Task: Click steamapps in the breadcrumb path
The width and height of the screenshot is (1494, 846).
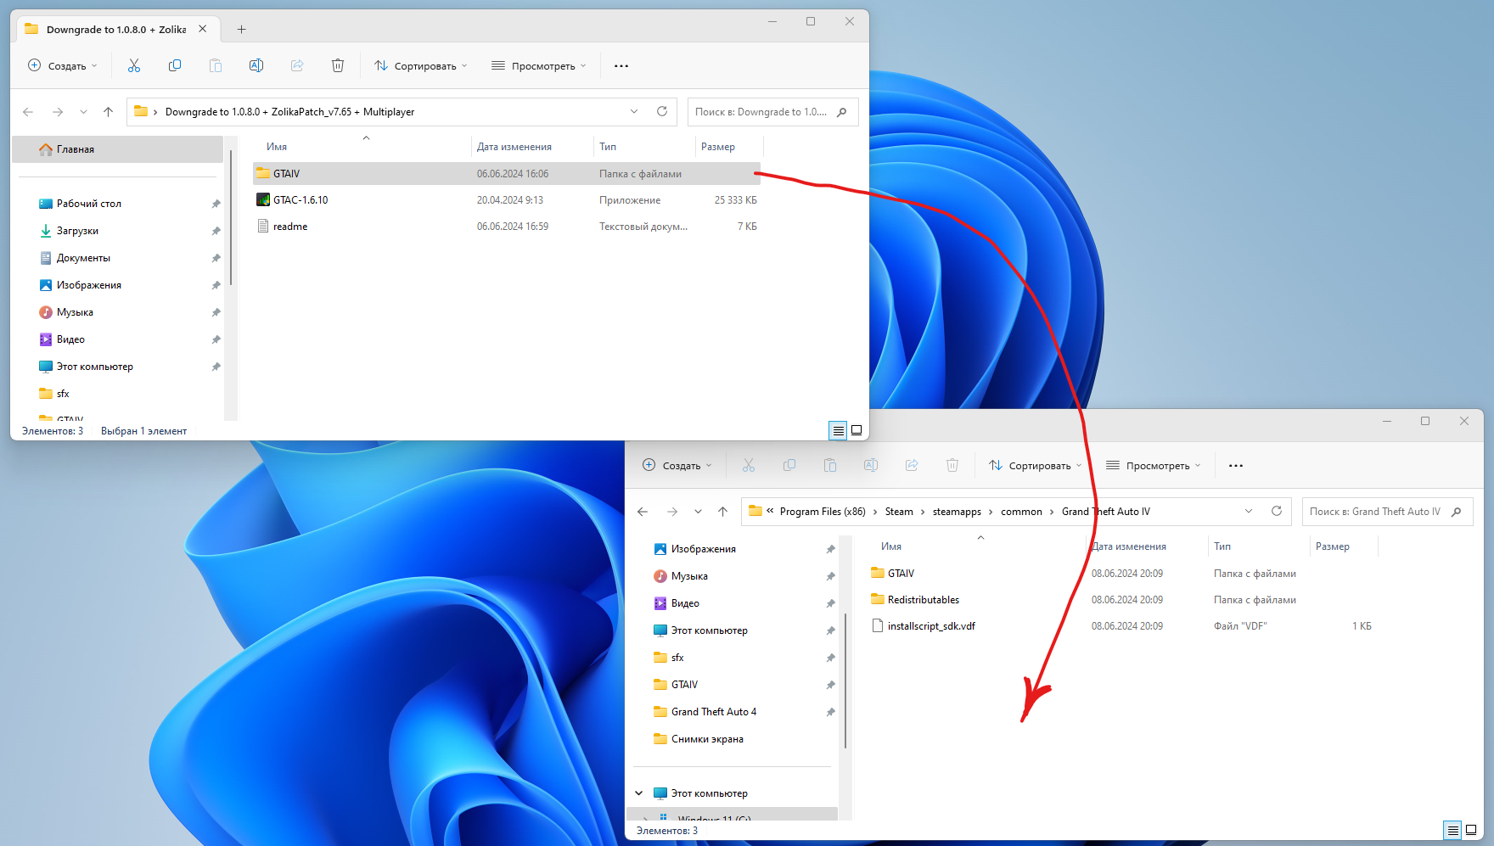Action: tap(957, 512)
